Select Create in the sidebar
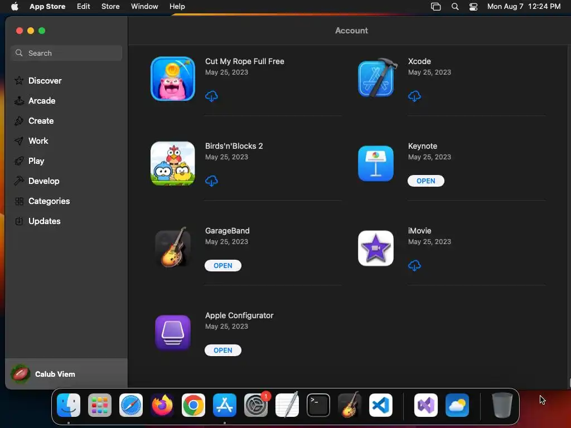The width and height of the screenshot is (571, 428). (66, 121)
